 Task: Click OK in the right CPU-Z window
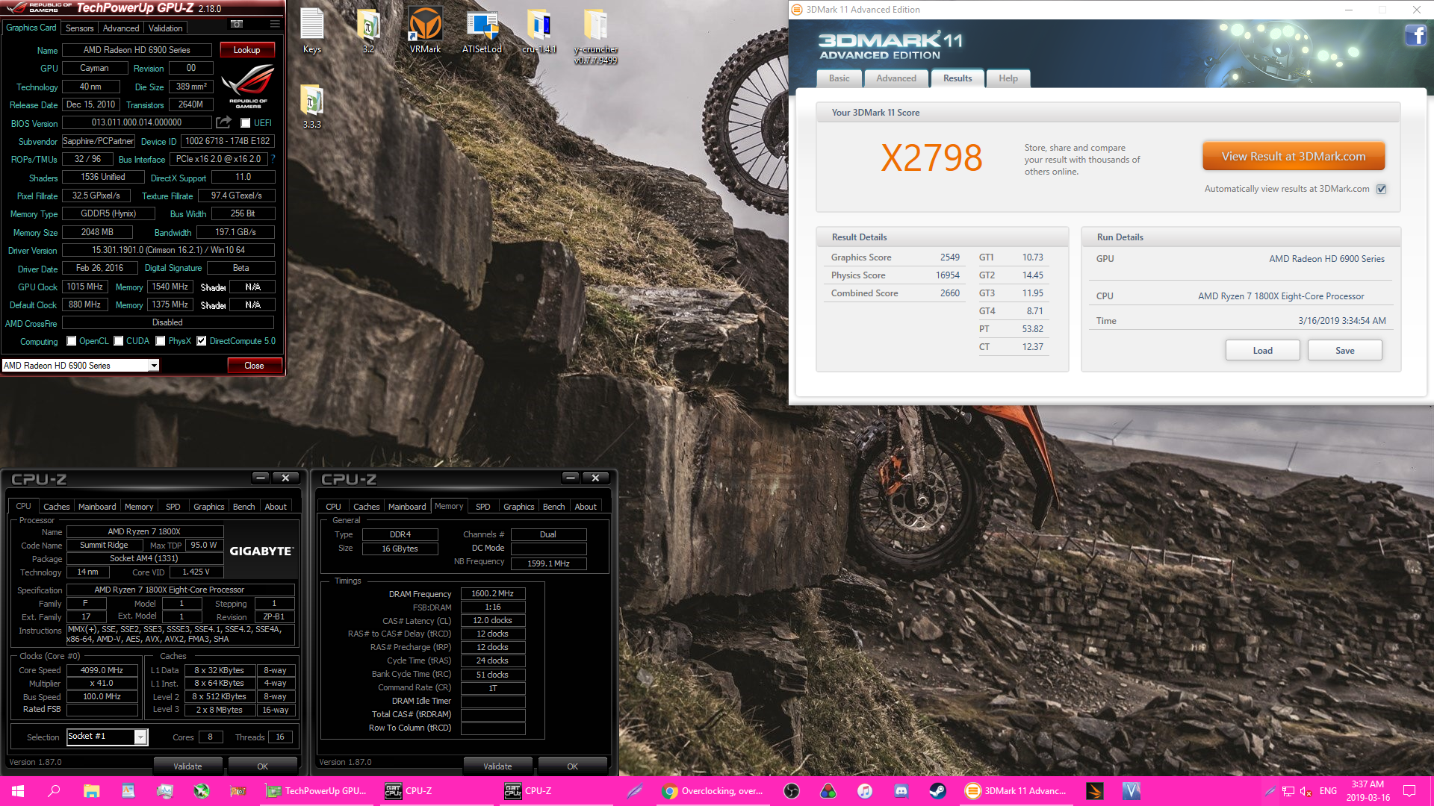pyautogui.click(x=573, y=766)
